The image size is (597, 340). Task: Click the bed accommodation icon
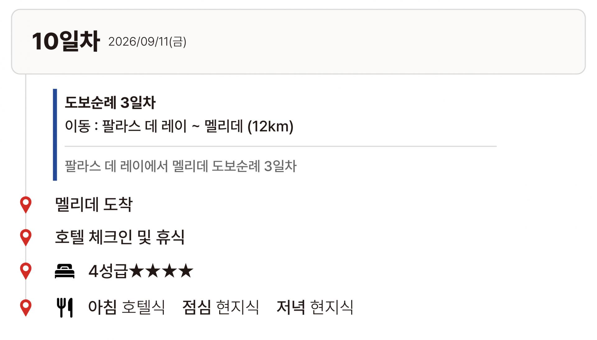[65, 271]
